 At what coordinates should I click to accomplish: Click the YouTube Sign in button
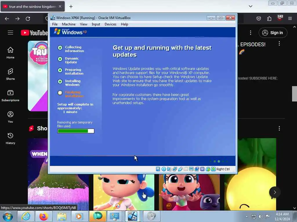[x=273, y=33]
